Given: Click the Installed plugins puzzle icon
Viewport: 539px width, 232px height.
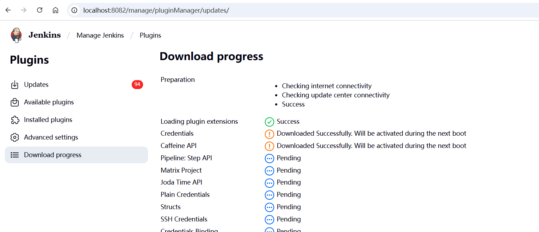Looking at the screenshot, I should tap(15, 120).
